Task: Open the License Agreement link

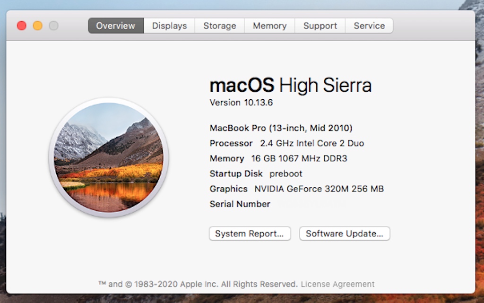Action: 337,284
